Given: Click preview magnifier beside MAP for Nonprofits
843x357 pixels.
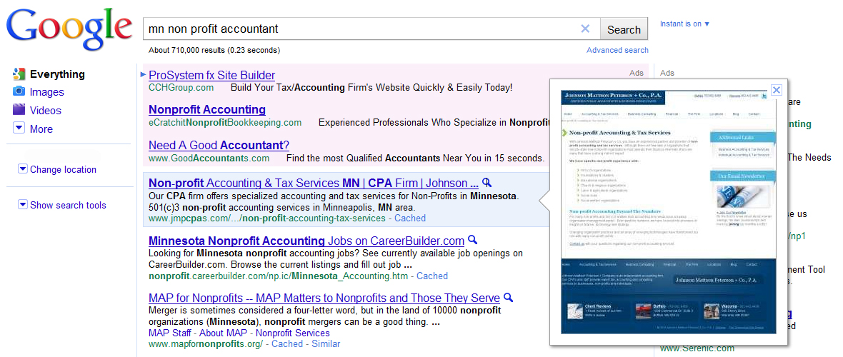Looking at the screenshot, I should [x=509, y=297].
